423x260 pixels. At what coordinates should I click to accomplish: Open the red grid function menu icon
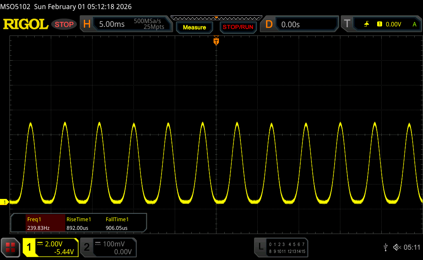click(x=10, y=247)
